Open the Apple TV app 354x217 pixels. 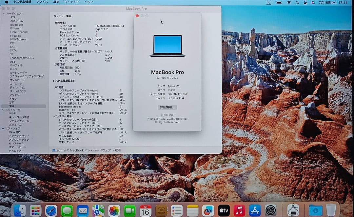click(224, 210)
